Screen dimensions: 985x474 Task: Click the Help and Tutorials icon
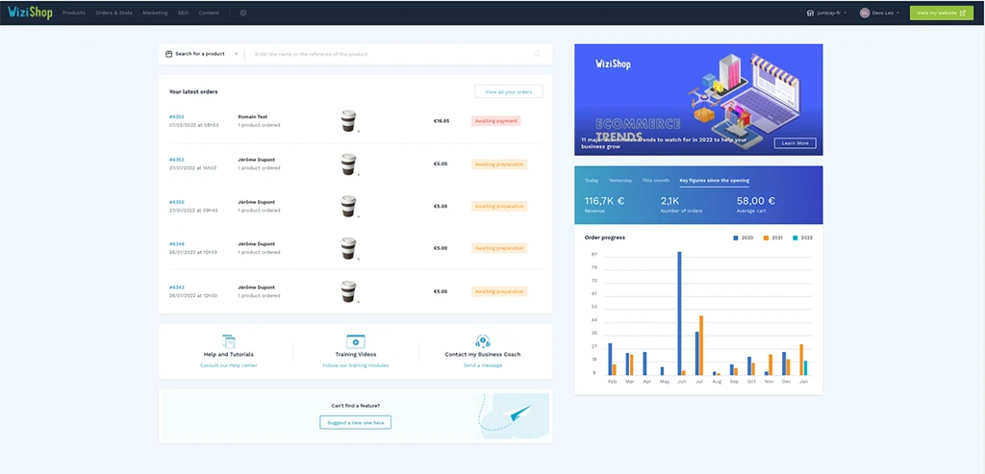[x=229, y=341]
